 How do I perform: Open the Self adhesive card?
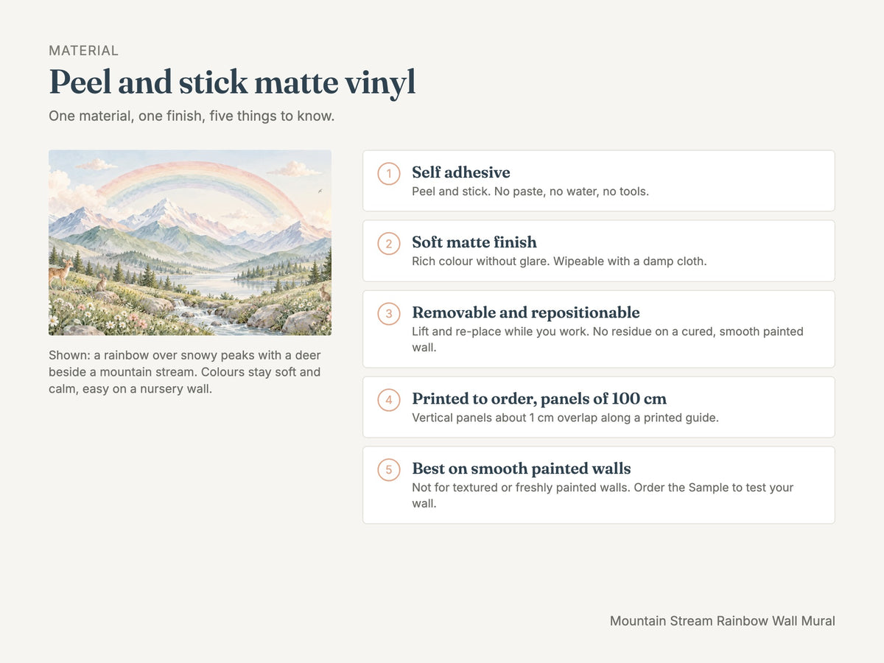click(599, 180)
